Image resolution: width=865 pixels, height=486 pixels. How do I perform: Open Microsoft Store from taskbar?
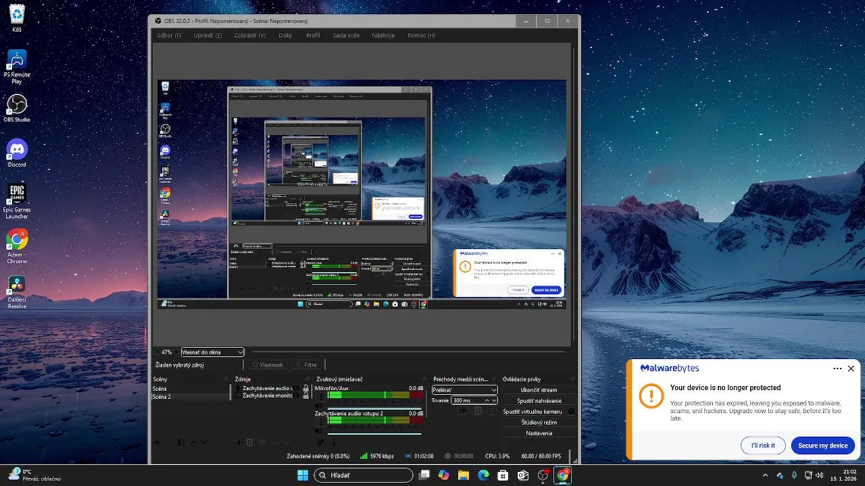pyautogui.click(x=503, y=475)
